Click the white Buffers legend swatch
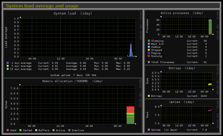The height and width of the screenshot is (136, 223). tap(36, 130)
